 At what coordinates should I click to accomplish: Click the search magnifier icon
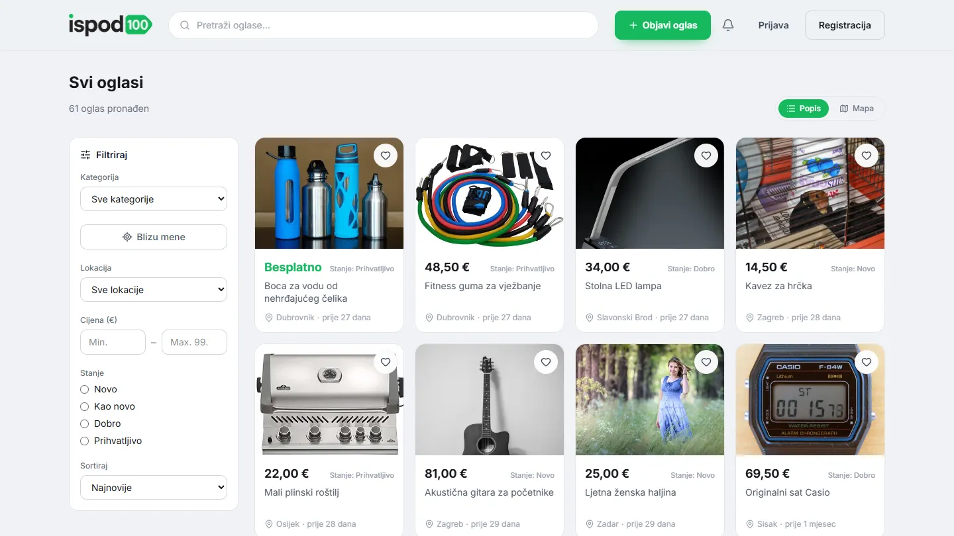185,25
